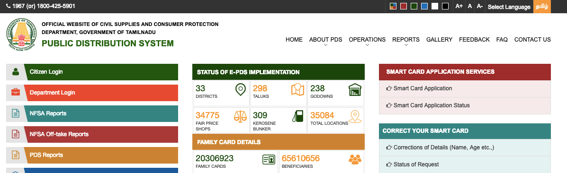Select the multicolor default theme swatch

pyautogui.click(x=393, y=6)
